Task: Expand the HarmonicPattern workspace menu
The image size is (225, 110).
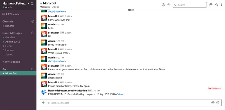Action: (16, 3)
